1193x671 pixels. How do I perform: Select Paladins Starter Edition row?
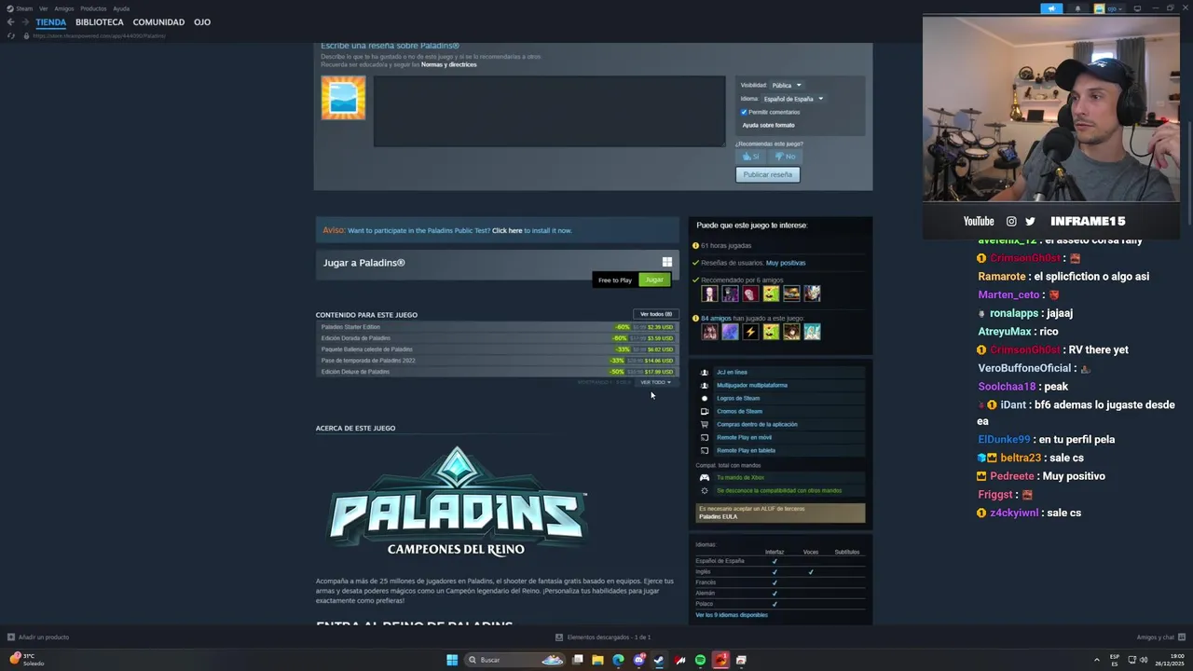(x=497, y=327)
